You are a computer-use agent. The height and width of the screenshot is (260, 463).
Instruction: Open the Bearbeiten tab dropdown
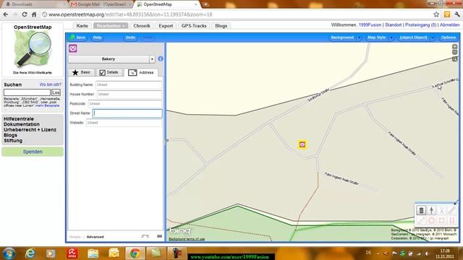point(111,26)
